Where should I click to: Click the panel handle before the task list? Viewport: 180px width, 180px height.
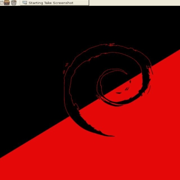pos(18,3)
